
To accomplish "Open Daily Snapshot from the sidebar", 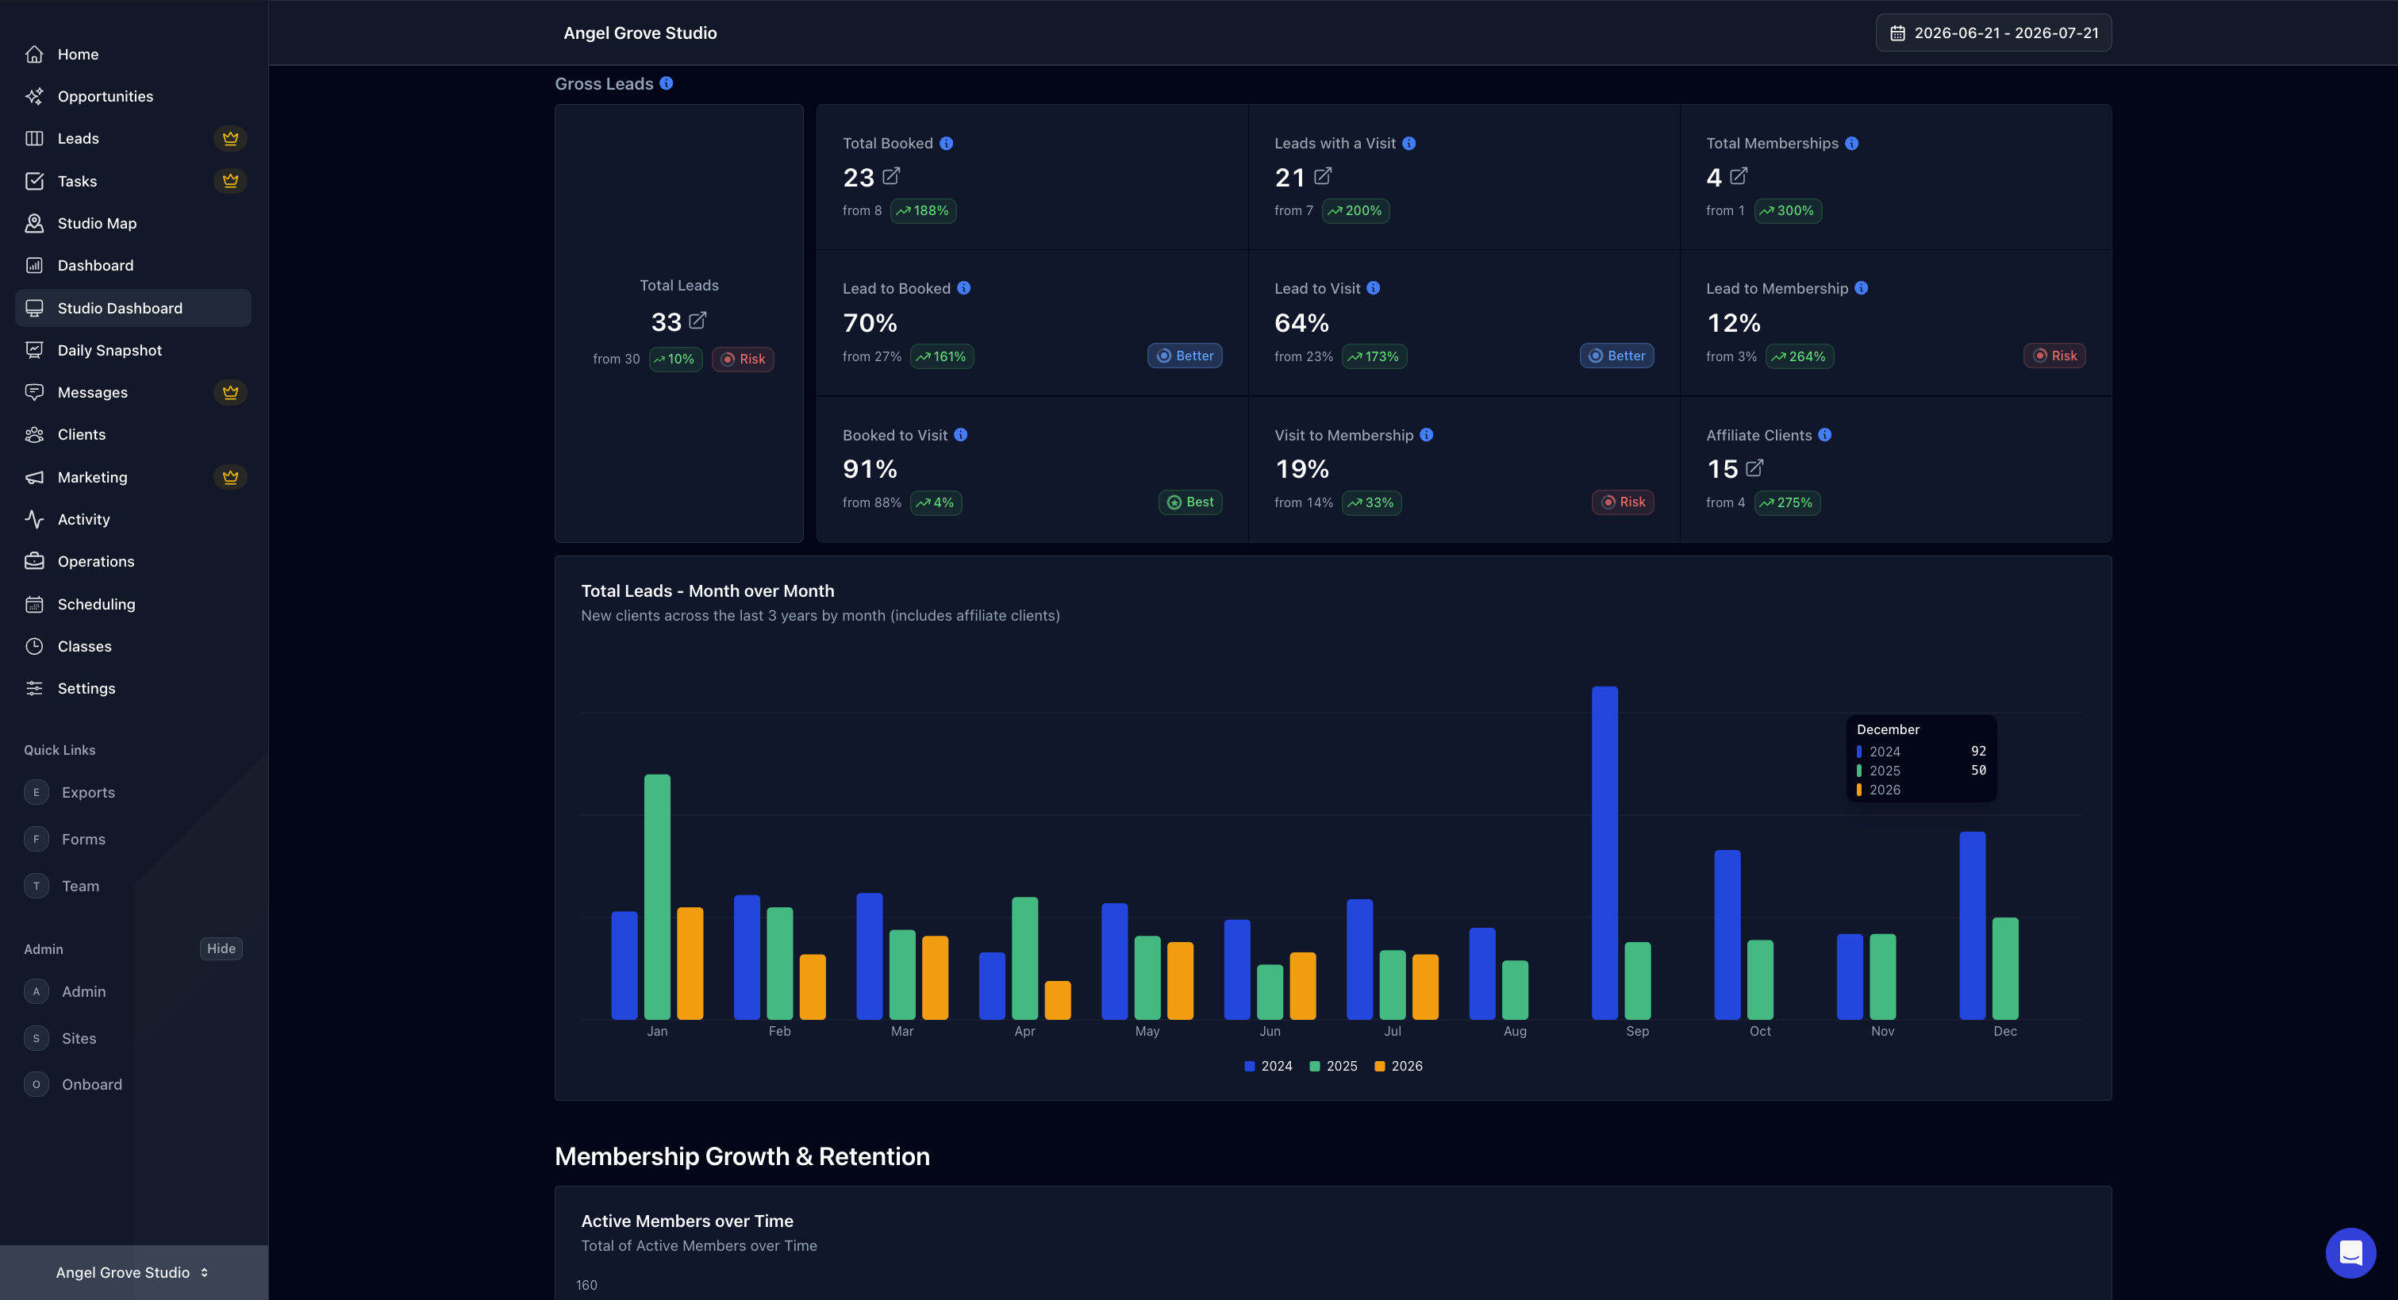I will point(133,350).
